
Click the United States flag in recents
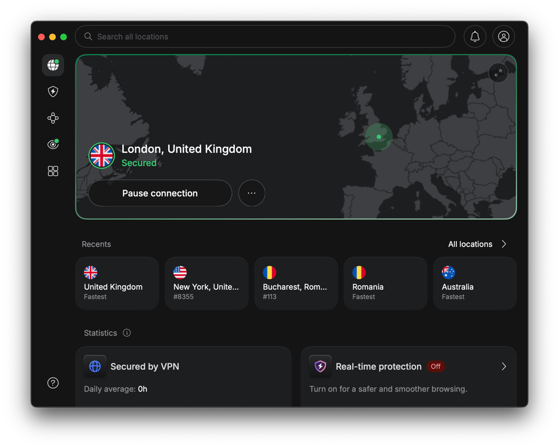[180, 273]
